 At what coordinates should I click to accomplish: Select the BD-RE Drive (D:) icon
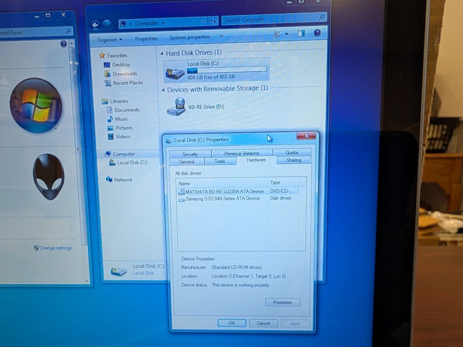[x=176, y=107]
